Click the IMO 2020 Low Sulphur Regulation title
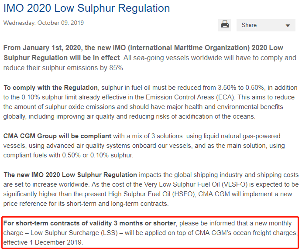302x252 pixels. tap(87, 8)
